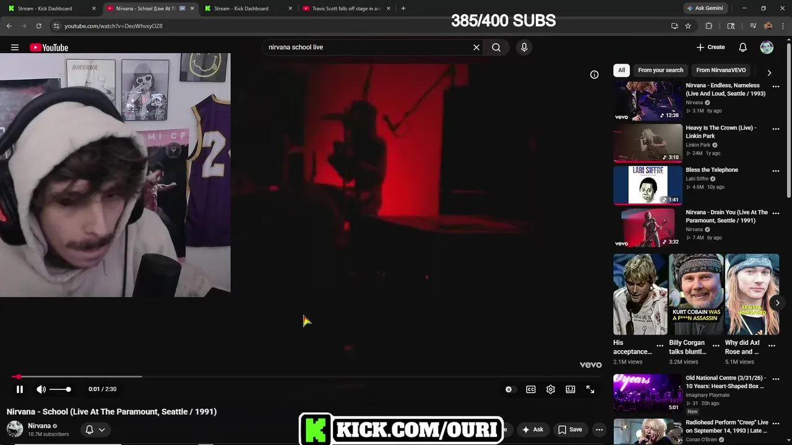Open the 'Billy Corgan talks' short
The width and height of the screenshot is (792, 445).
[696, 294]
